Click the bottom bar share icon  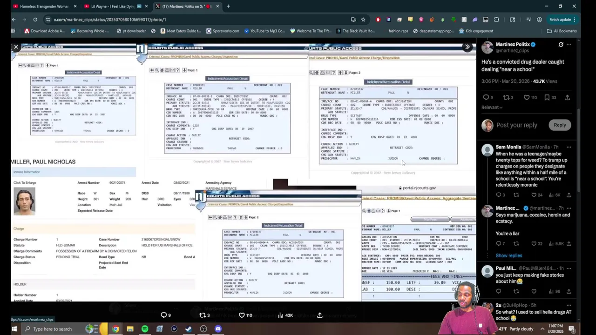click(x=319, y=315)
